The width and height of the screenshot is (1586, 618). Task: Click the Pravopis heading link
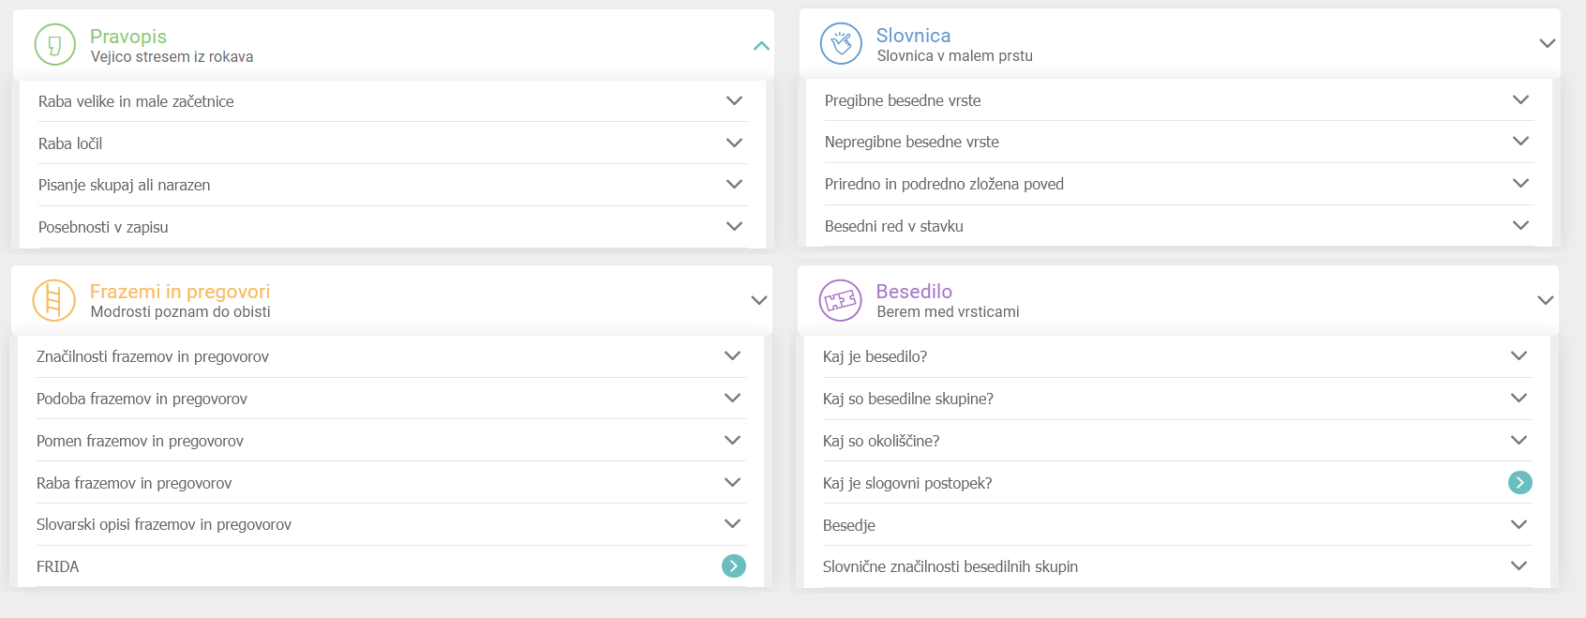pos(128,37)
